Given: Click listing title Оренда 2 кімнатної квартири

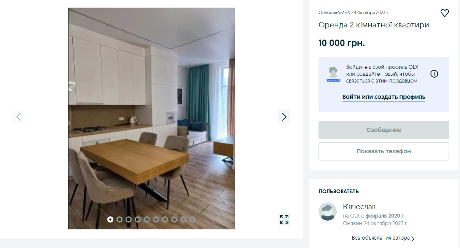Looking at the screenshot, I should pyautogui.click(x=374, y=25).
